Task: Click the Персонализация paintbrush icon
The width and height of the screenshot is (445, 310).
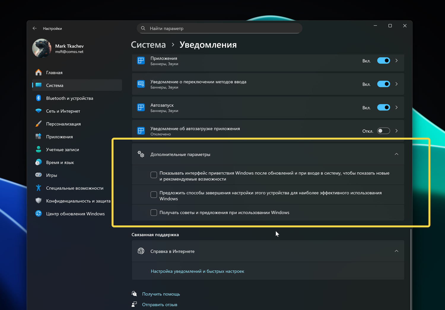Action: 39,124
